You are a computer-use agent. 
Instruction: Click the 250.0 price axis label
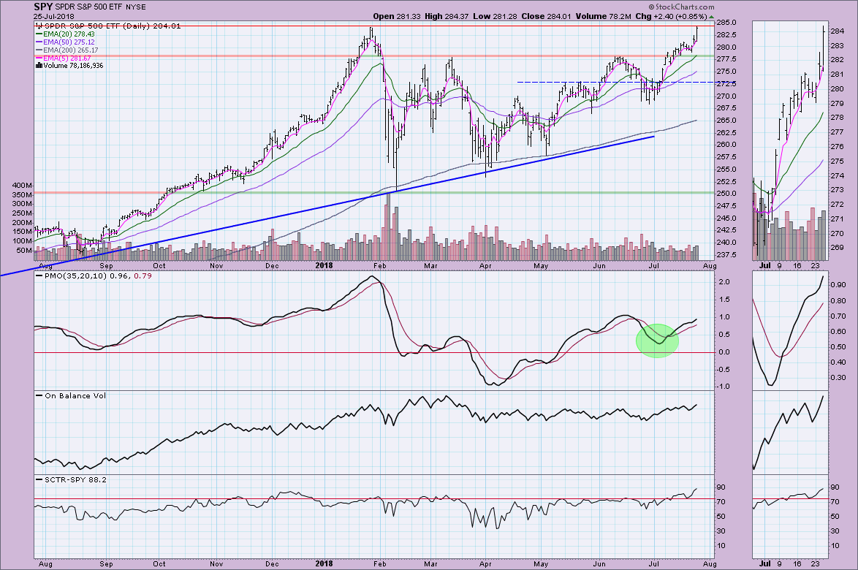point(727,194)
